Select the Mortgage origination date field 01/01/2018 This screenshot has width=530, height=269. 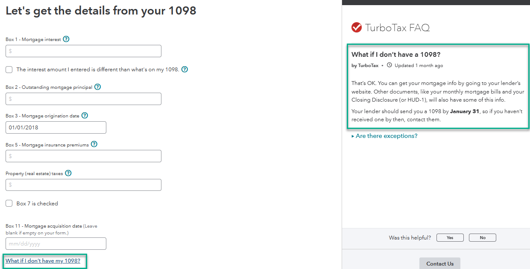pyautogui.click(x=56, y=127)
